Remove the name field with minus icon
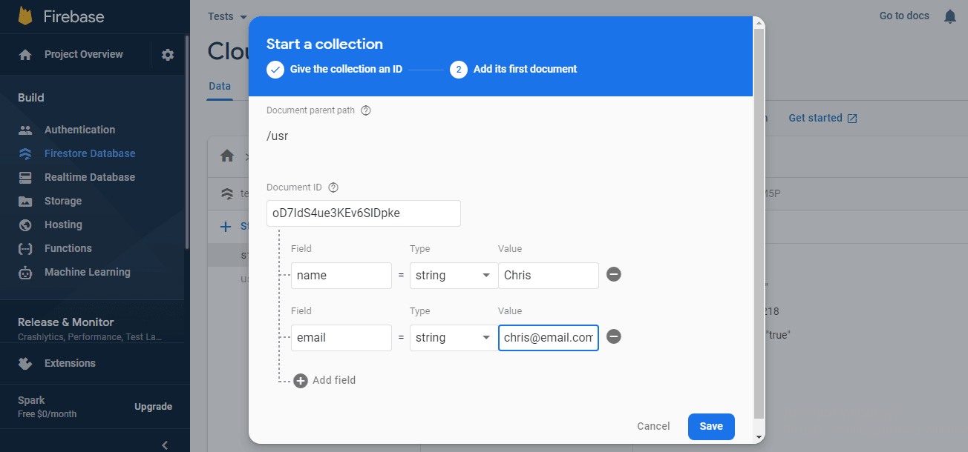The height and width of the screenshot is (452, 968). coord(613,275)
